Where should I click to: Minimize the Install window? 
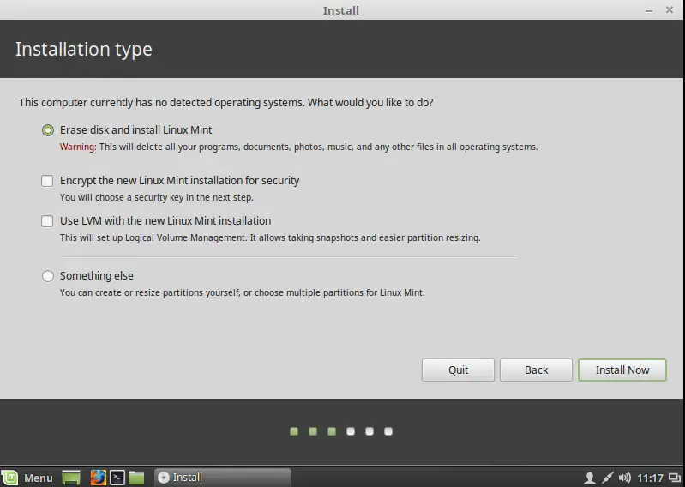(x=649, y=10)
